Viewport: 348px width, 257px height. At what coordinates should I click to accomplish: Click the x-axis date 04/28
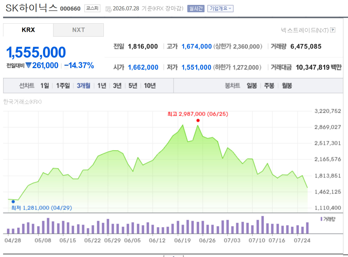coord(13,240)
